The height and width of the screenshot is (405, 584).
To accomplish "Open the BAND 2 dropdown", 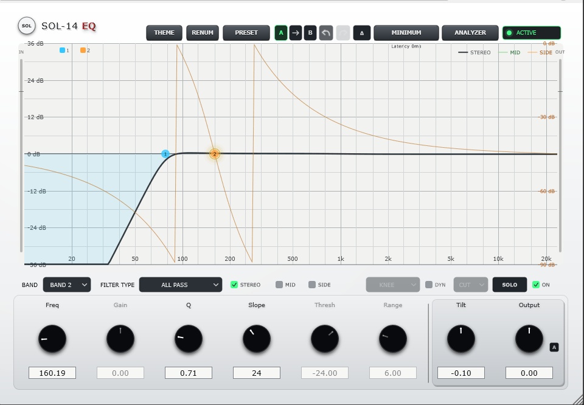I will tap(67, 285).
